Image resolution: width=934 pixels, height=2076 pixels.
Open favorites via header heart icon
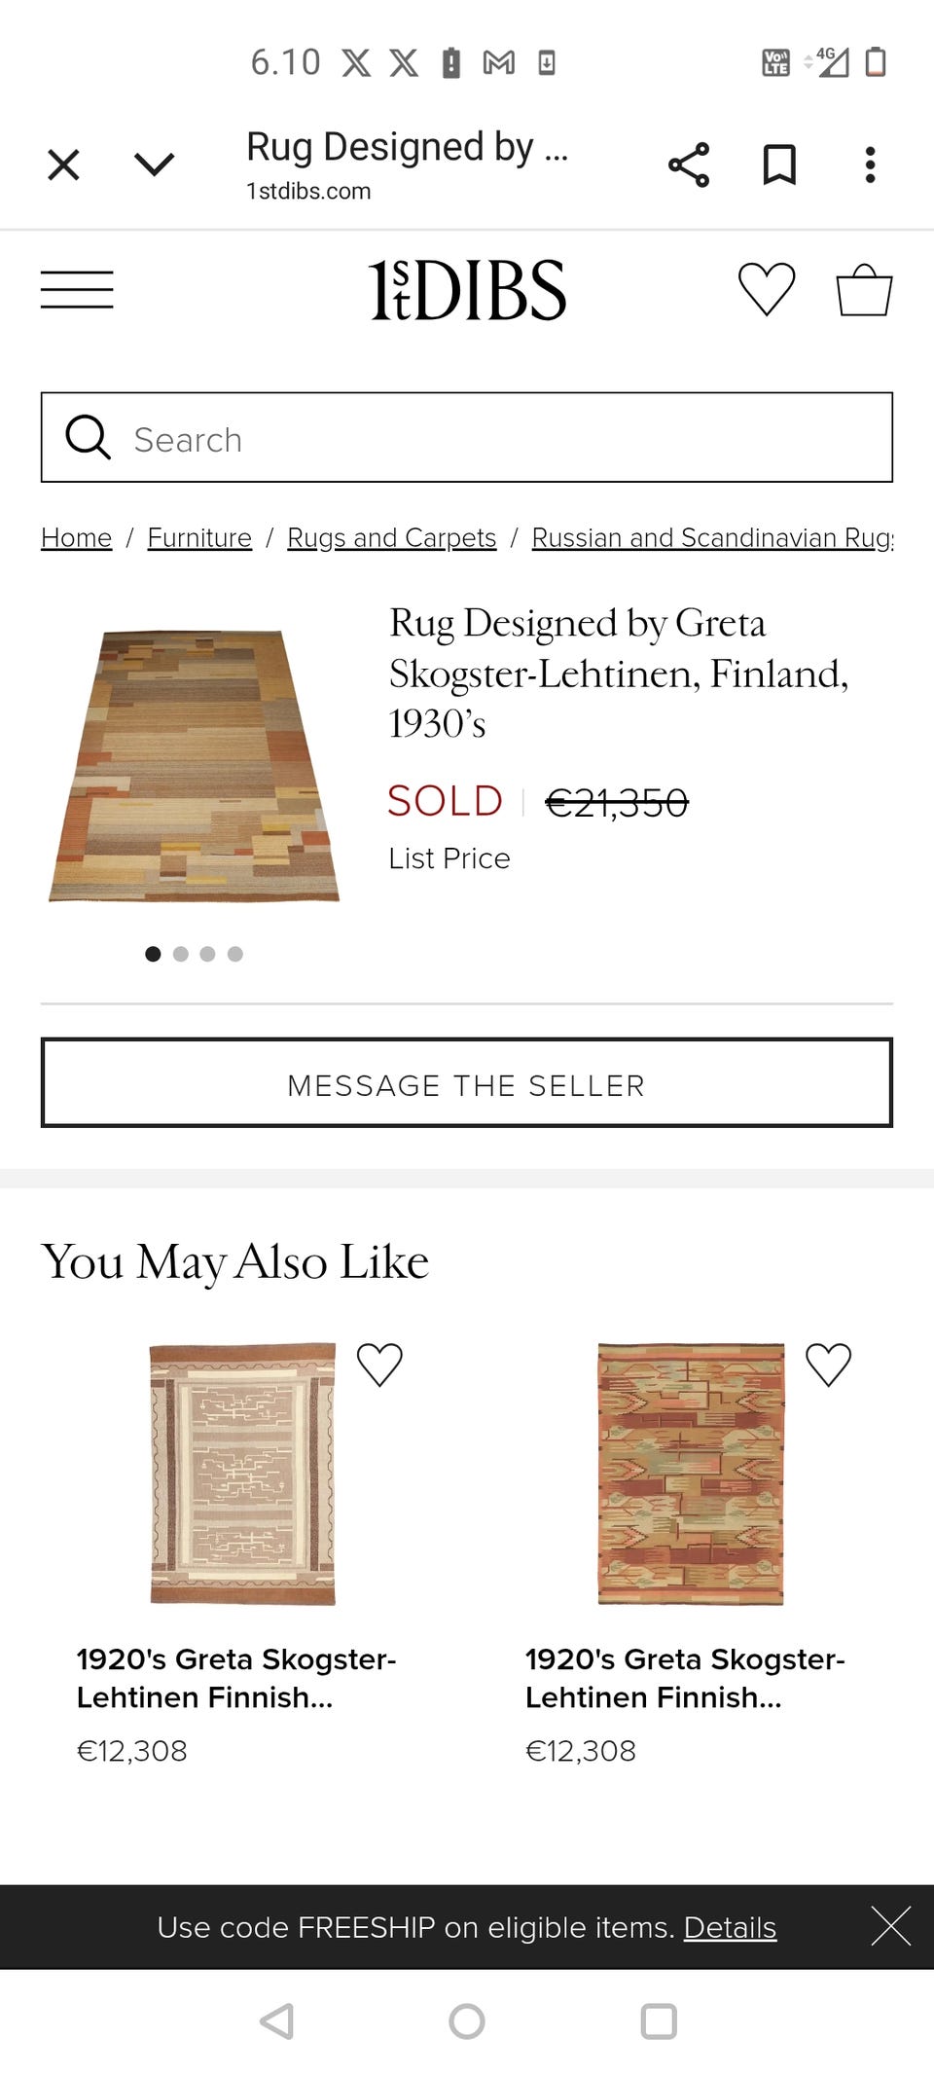click(767, 290)
